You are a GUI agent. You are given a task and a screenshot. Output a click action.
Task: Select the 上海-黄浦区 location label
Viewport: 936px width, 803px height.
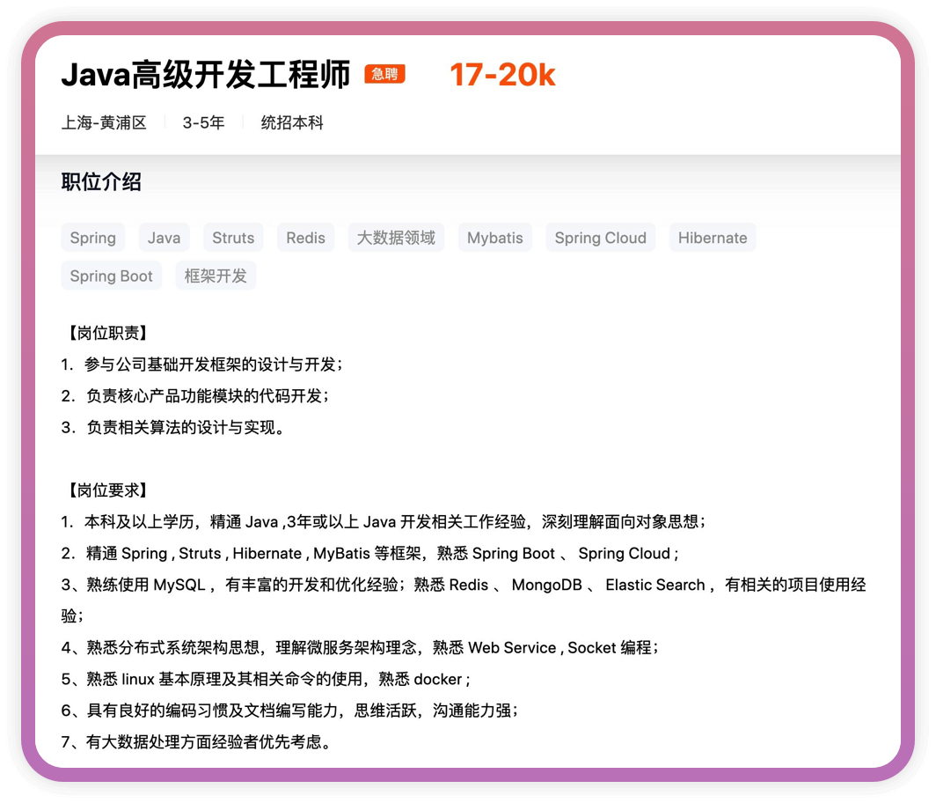coord(104,122)
